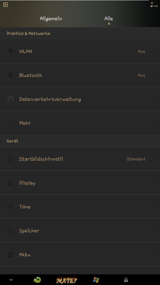Tap the Bluetooth symbol icon

pos(10,75)
